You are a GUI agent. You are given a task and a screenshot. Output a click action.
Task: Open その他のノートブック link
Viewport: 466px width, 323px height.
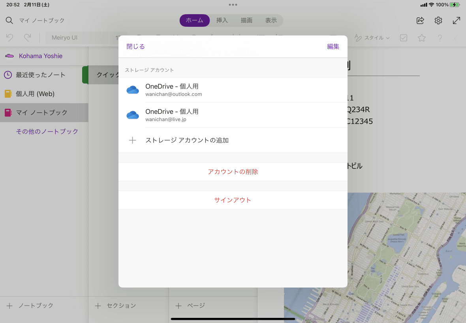pos(47,131)
